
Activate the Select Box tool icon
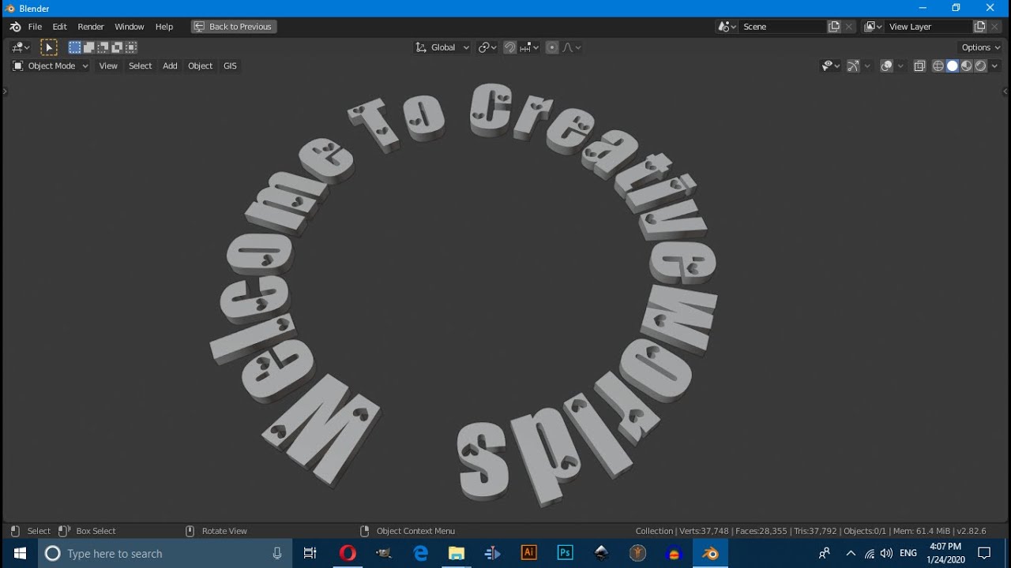(49, 47)
